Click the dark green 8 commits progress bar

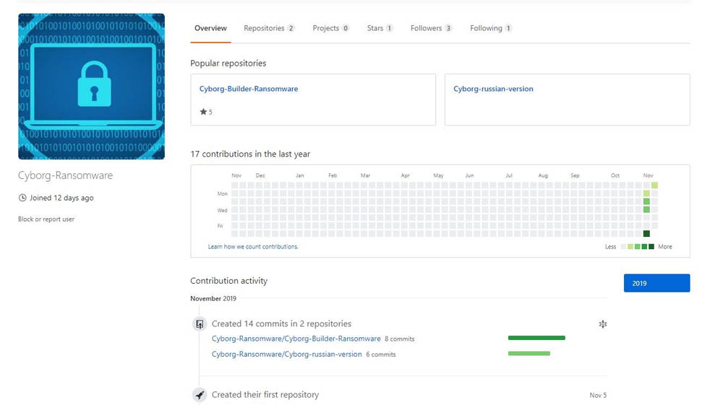coord(536,338)
